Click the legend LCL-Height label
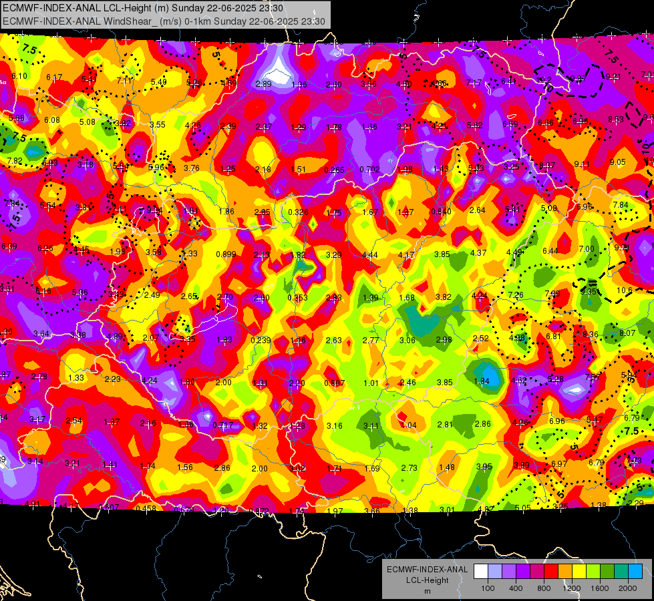The height and width of the screenshot is (601, 654). pos(428,580)
